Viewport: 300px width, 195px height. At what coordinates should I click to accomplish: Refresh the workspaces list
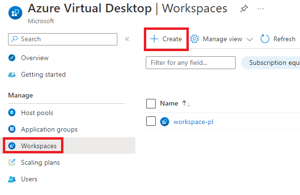tap(278, 39)
